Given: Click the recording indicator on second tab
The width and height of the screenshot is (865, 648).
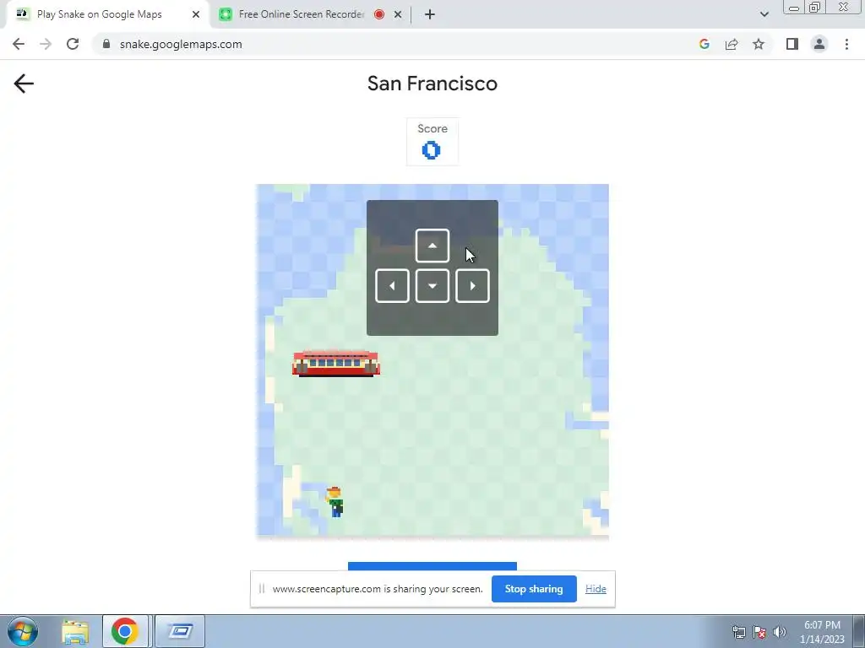Looking at the screenshot, I should point(379,14).
